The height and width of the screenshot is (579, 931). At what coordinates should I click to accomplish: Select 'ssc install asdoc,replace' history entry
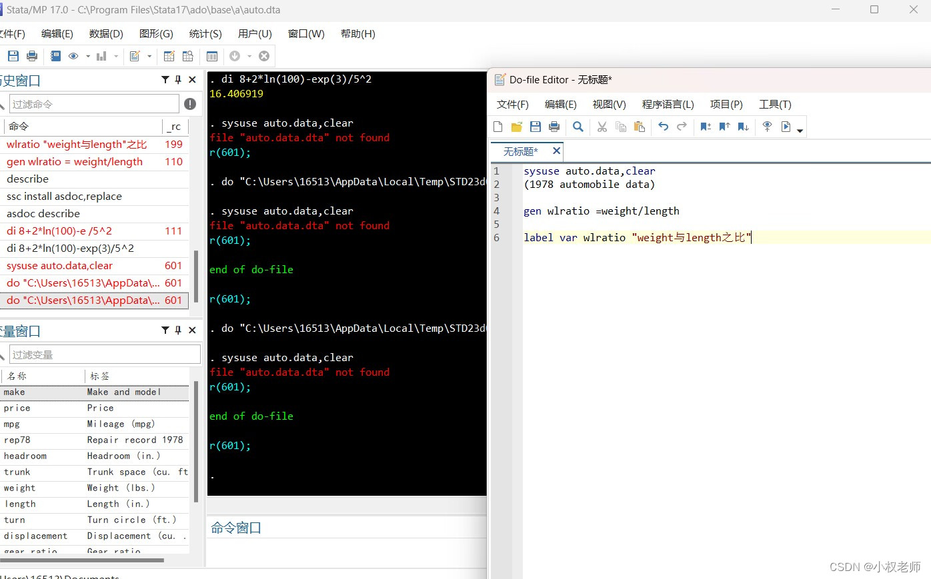pyautogui.click(x=94, y=197)
